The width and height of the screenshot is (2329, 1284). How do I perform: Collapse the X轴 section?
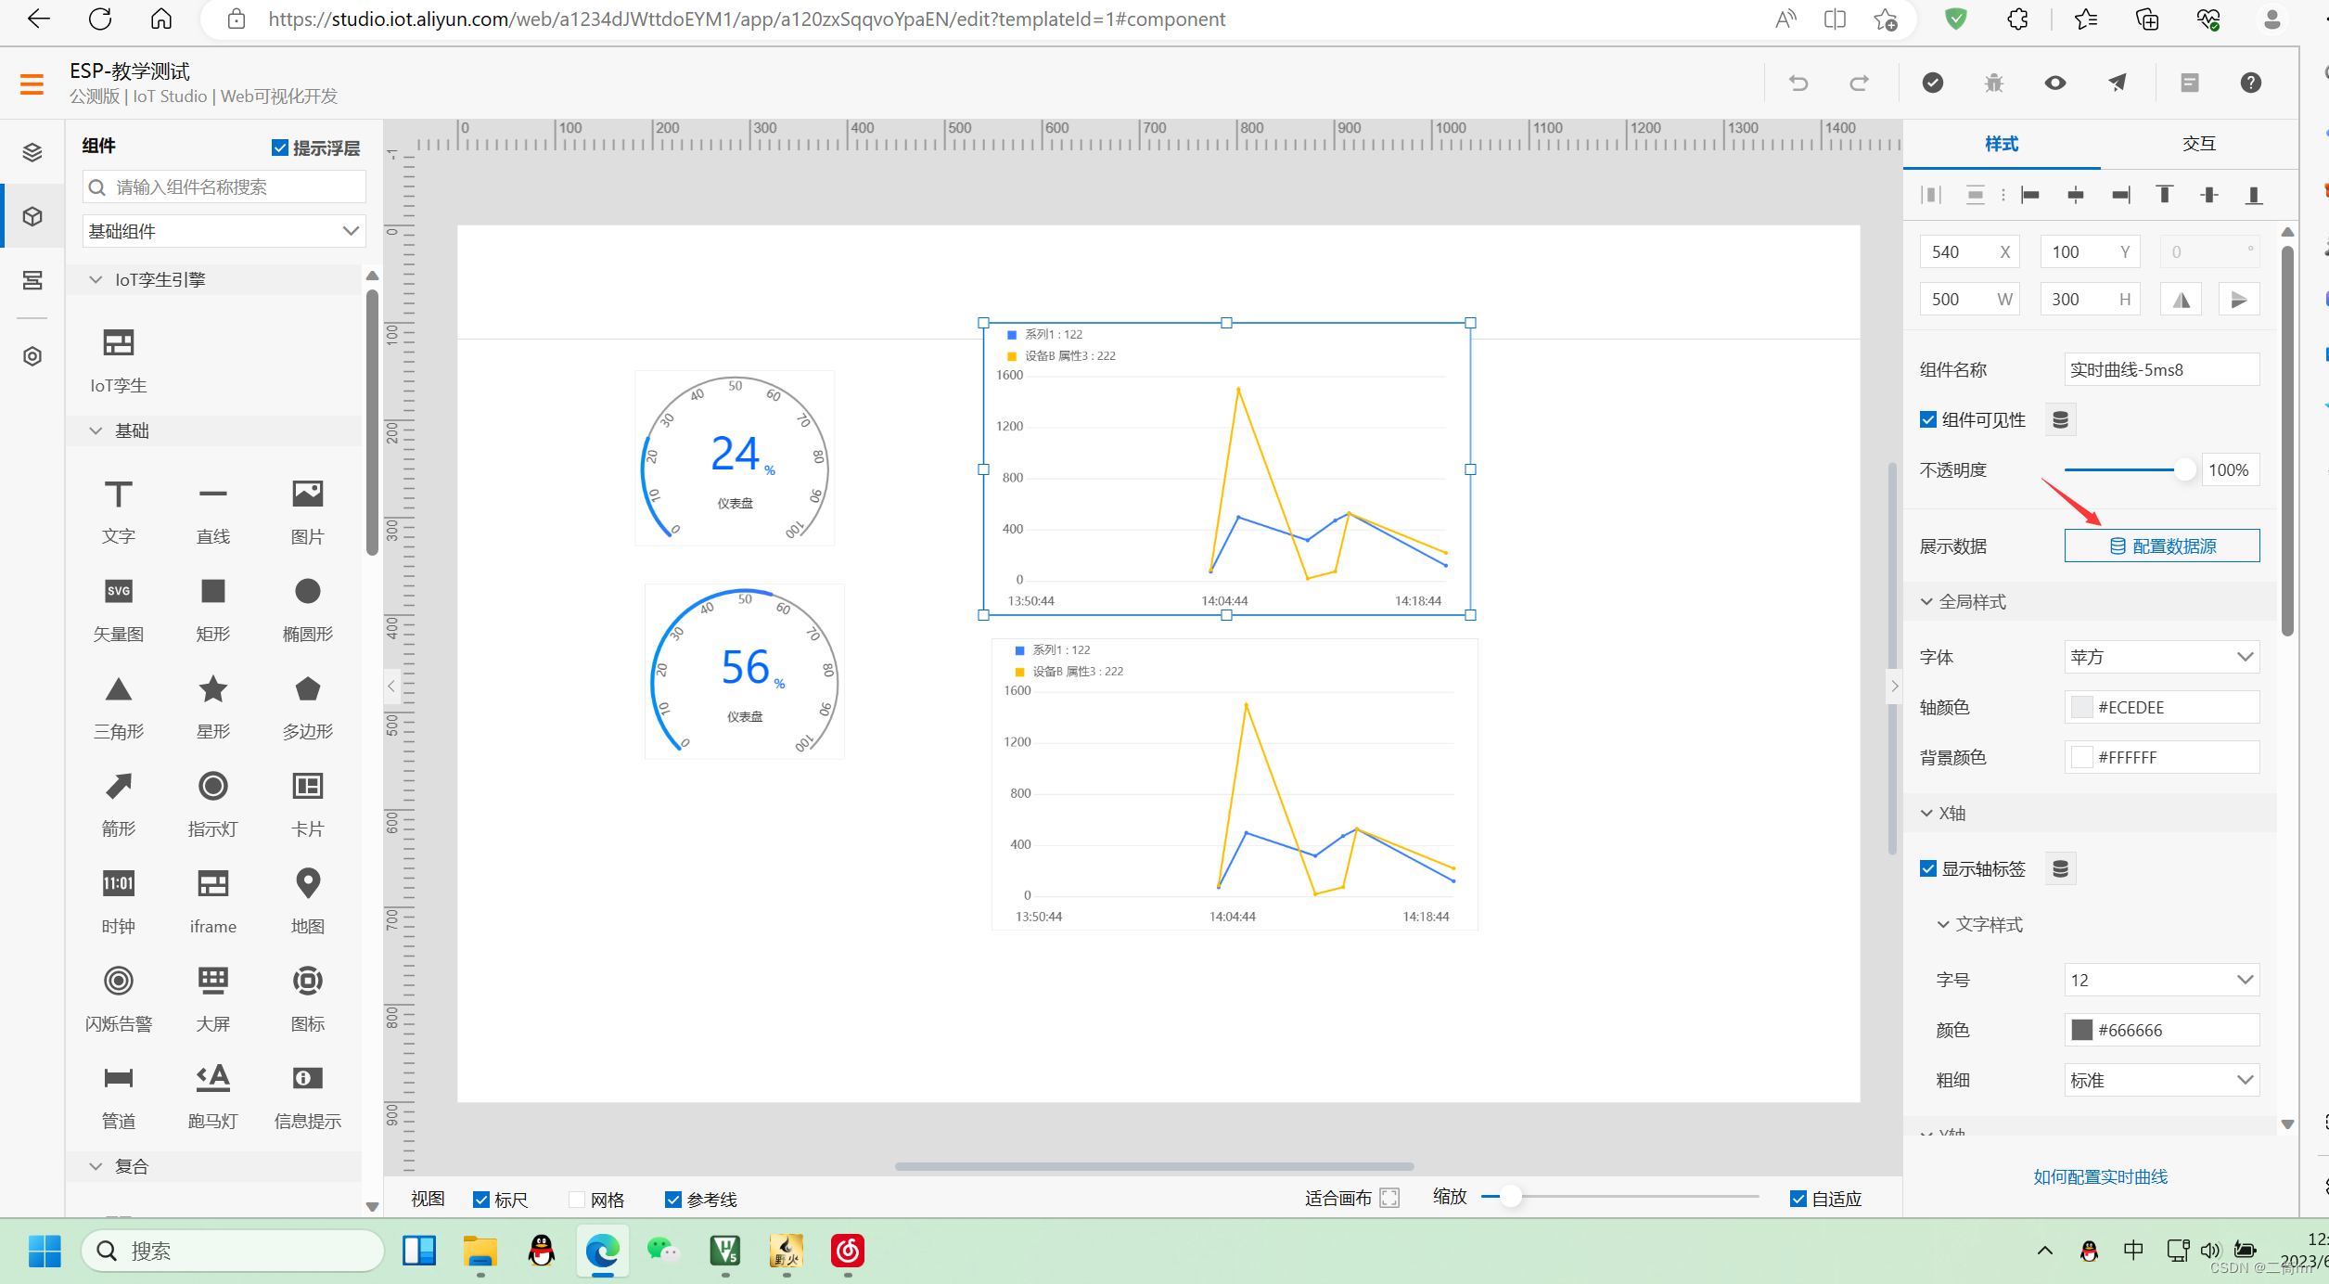click(x=1926, y=813)
